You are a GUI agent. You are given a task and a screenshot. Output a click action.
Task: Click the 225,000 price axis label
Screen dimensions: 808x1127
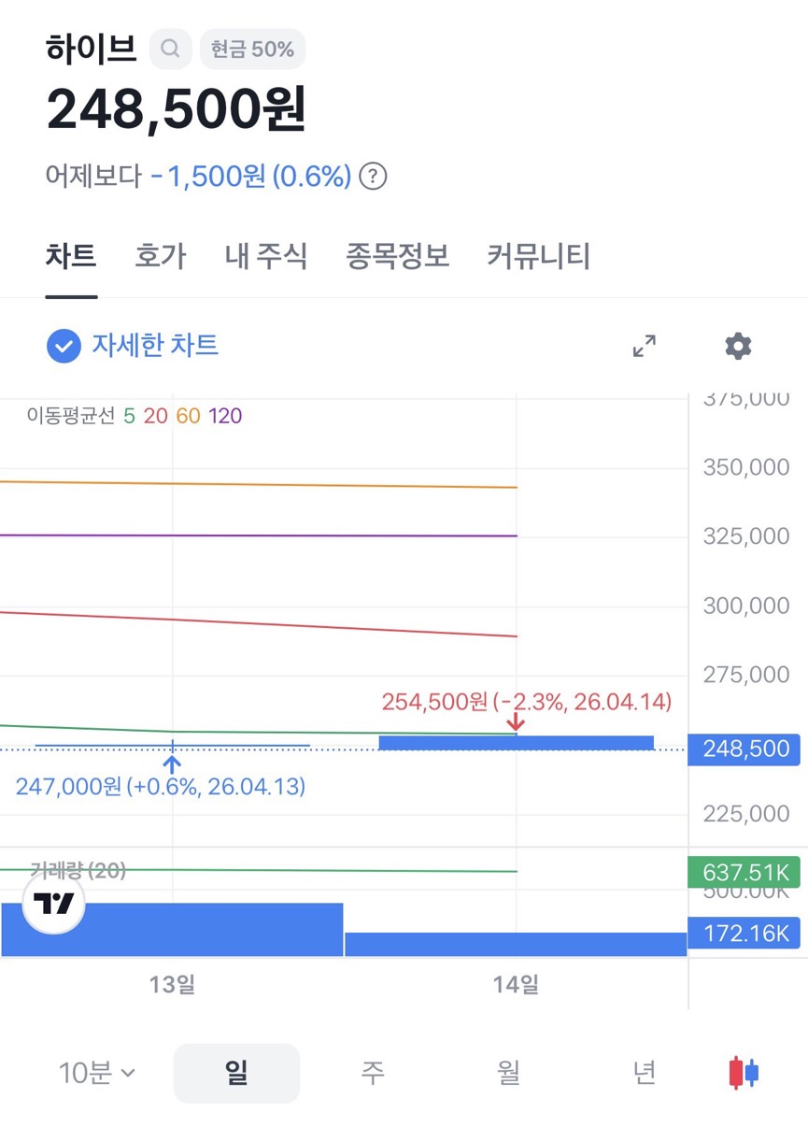pos(746,814)
